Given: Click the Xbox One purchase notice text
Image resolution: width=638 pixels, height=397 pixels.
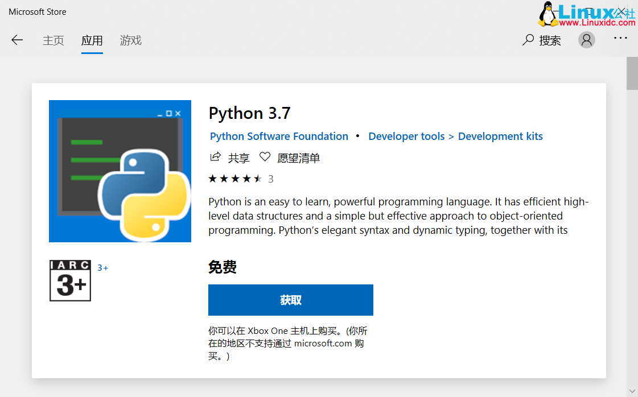Looking at the screenshot, I should (x=288, y=344).
